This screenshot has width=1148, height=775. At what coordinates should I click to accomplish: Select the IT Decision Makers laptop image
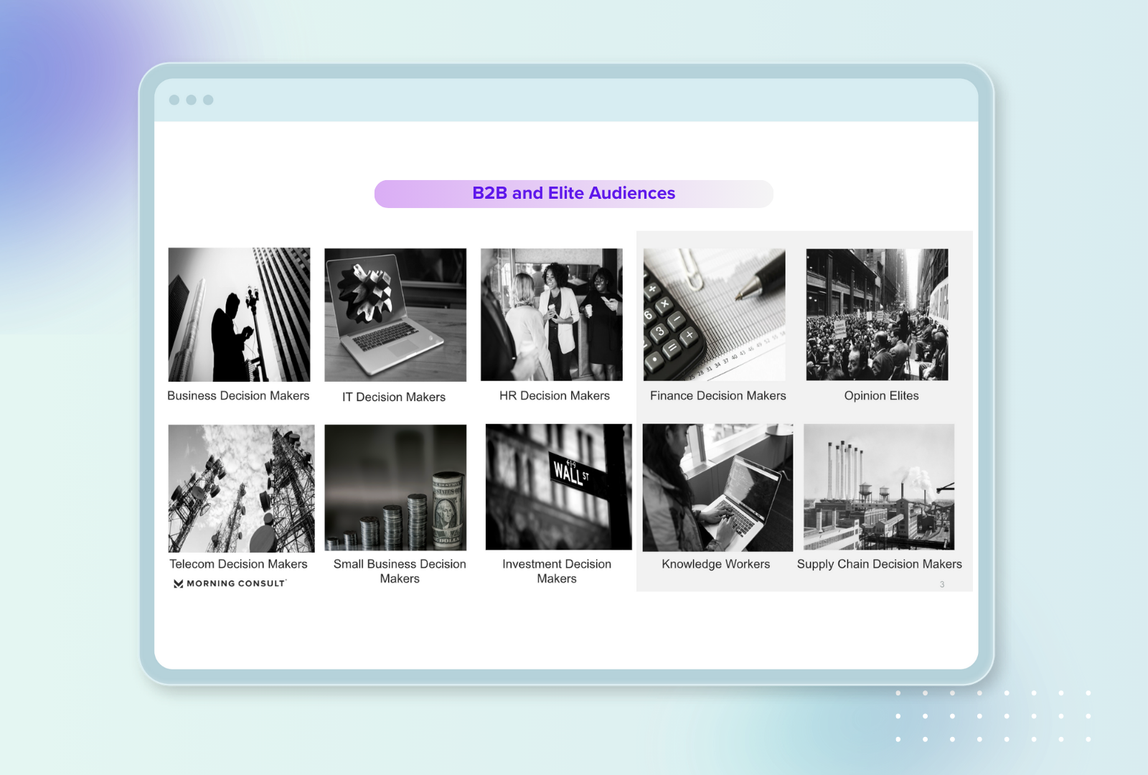coord(395,315)
